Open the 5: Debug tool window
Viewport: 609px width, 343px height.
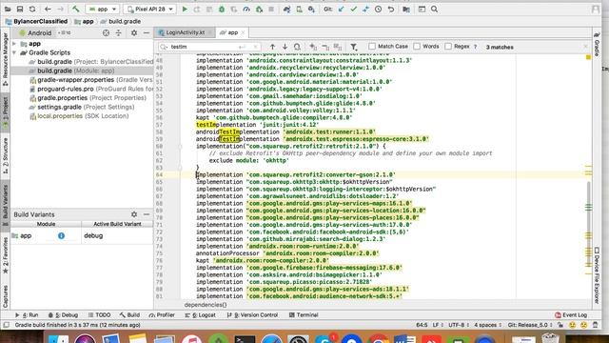click(64, 315)
